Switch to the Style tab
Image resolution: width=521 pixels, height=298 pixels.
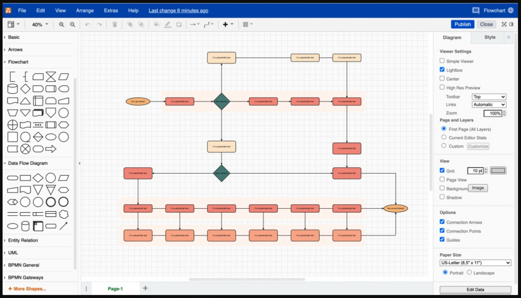click(490, 37)
